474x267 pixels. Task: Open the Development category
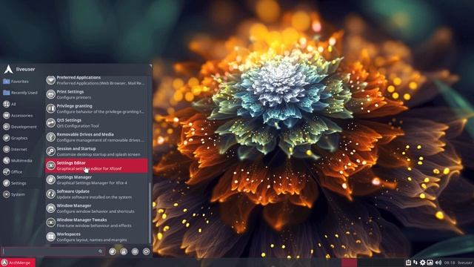point(20,127)
